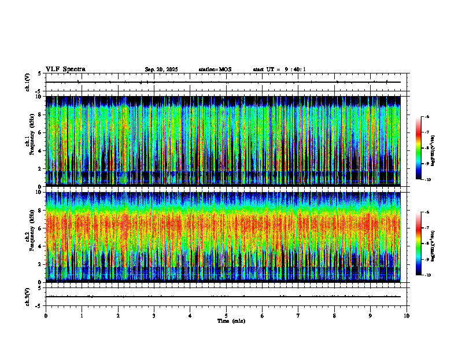Click the log(PSD) label beside ch.2 colorbar
The image size is (458, 354).
click(x=433, y=245)
